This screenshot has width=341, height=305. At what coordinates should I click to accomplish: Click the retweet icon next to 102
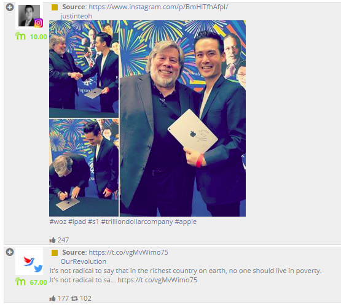click(74, 298)
